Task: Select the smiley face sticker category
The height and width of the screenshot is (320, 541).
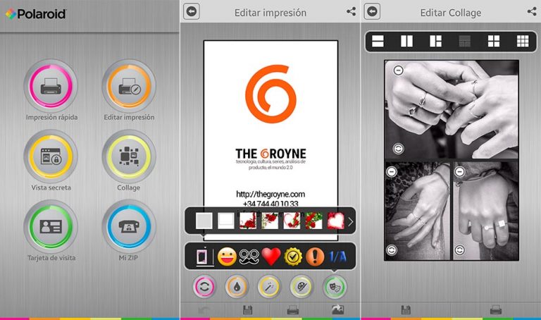Action: pyautogui.click(x=225, y=257)
